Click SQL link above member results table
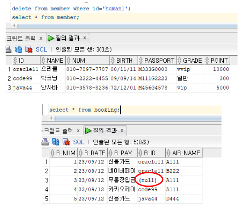The height and width of the screenshot is (211, 244). click(x=41, y=50)
